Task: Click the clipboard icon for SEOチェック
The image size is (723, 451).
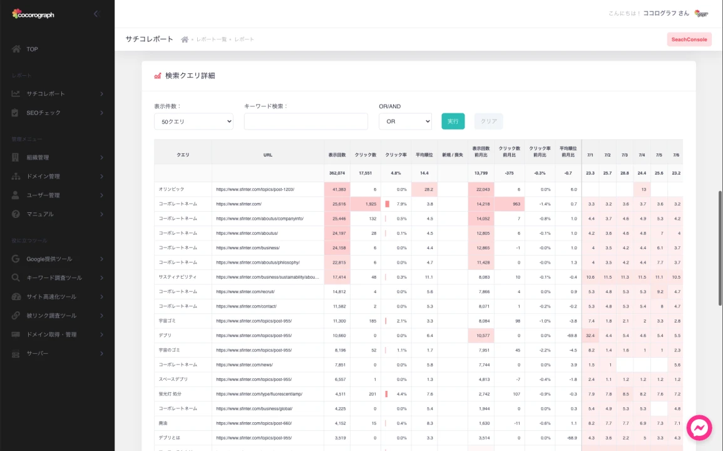Action: click(15, 113)
